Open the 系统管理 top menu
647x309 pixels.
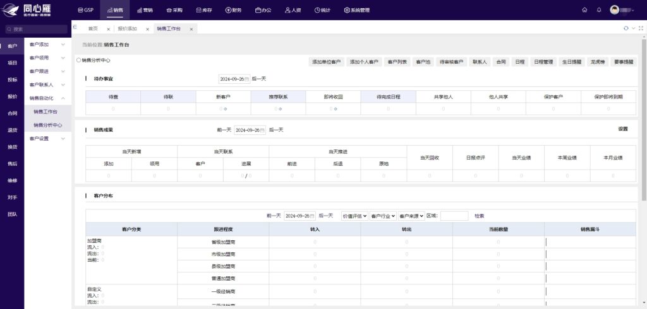(357, 10)
